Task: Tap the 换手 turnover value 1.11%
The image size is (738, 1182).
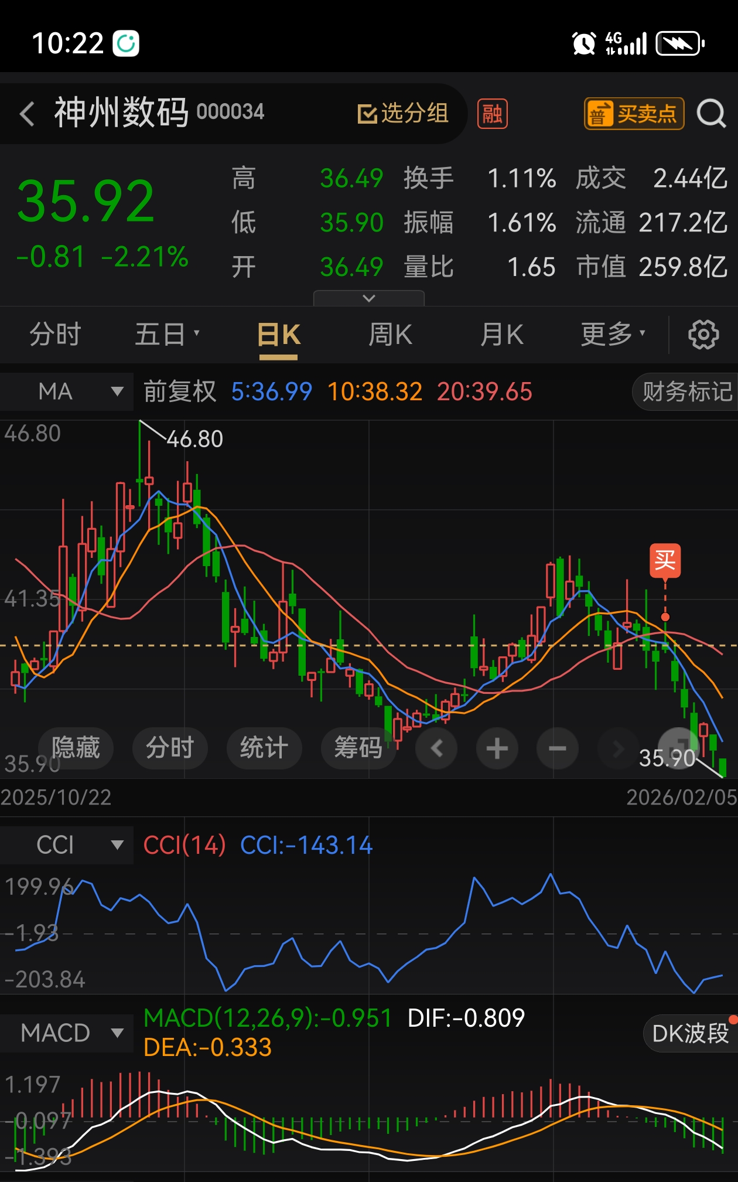Action: (x=521, y=178)
